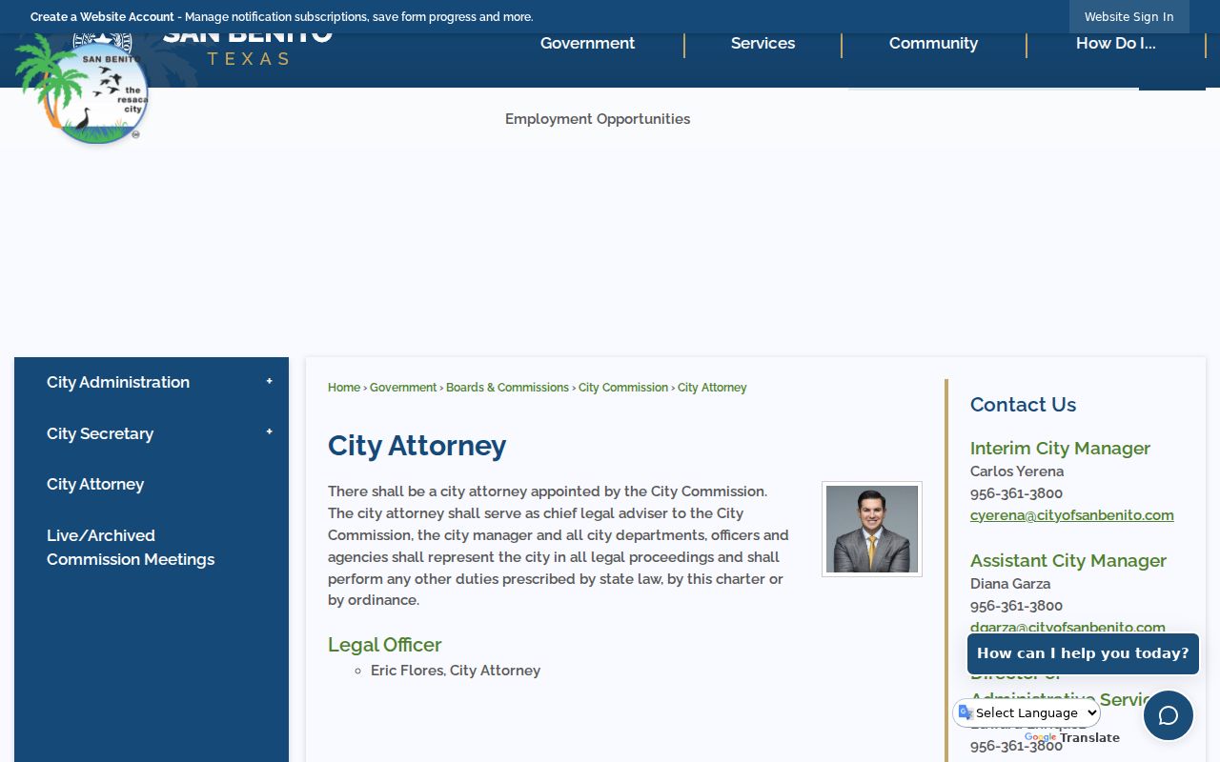
Task: Click the Interim City Manager heading
Action: coord(1060,448)
